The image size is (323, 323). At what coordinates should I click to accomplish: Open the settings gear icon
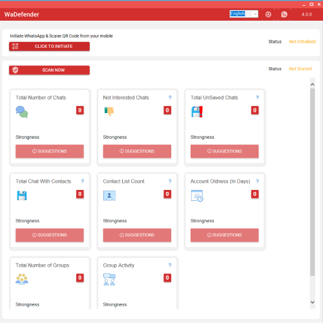[x=268, y=14]
